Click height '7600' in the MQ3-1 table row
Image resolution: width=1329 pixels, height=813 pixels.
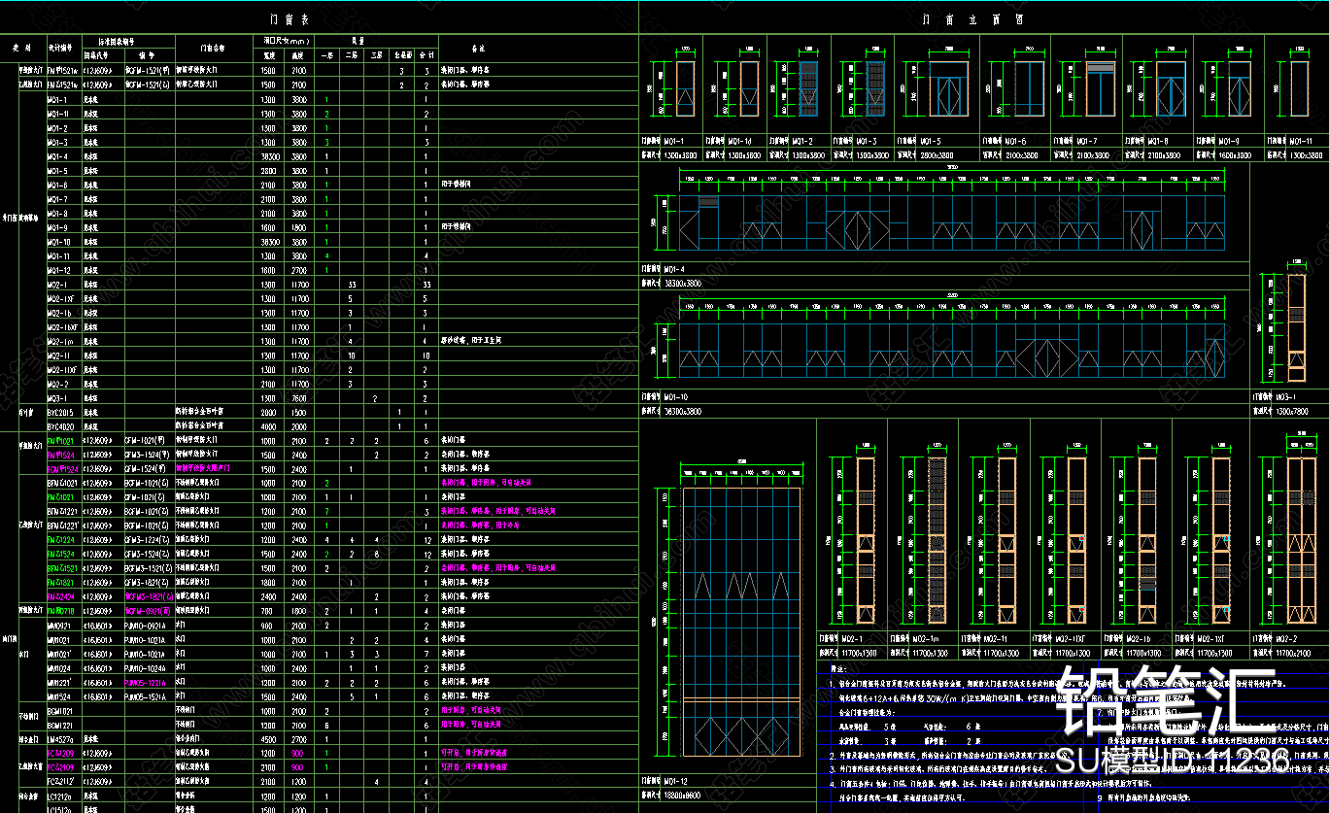tap(299, 398)
